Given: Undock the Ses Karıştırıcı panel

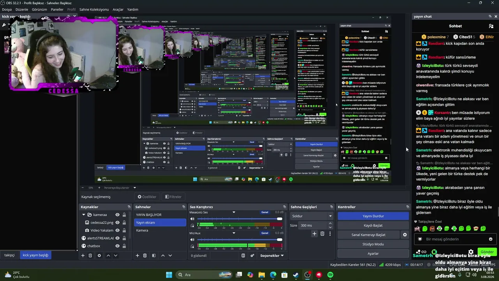Looking at the screenshot, I should pyautogui.click(x=285, y=207).
